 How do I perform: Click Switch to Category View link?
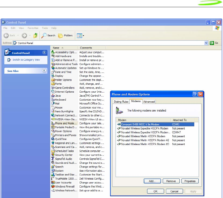coord(26,60)
